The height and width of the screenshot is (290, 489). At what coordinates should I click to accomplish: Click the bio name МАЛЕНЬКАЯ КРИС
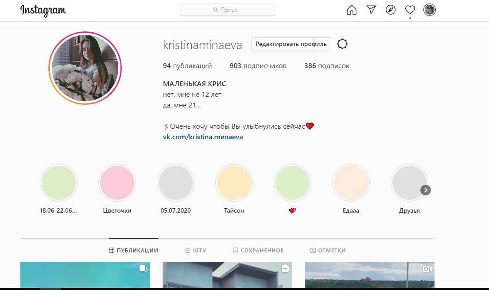click(194, 84)
